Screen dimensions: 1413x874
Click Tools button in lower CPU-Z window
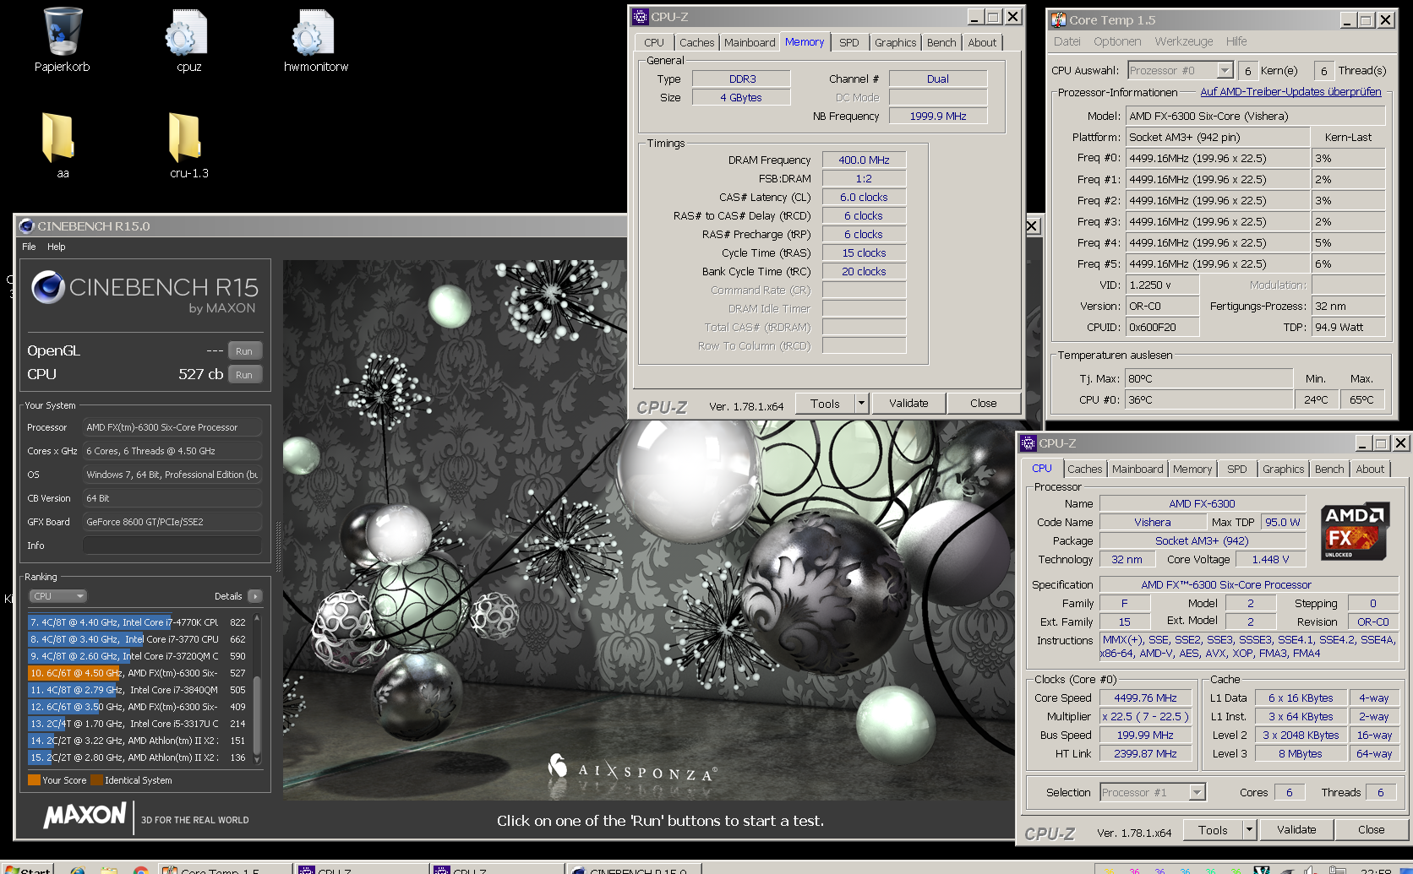[x=1213, y=830]
